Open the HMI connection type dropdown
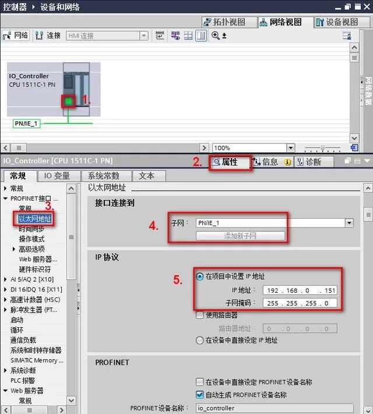The image size is (373, 414). [144, 36]
